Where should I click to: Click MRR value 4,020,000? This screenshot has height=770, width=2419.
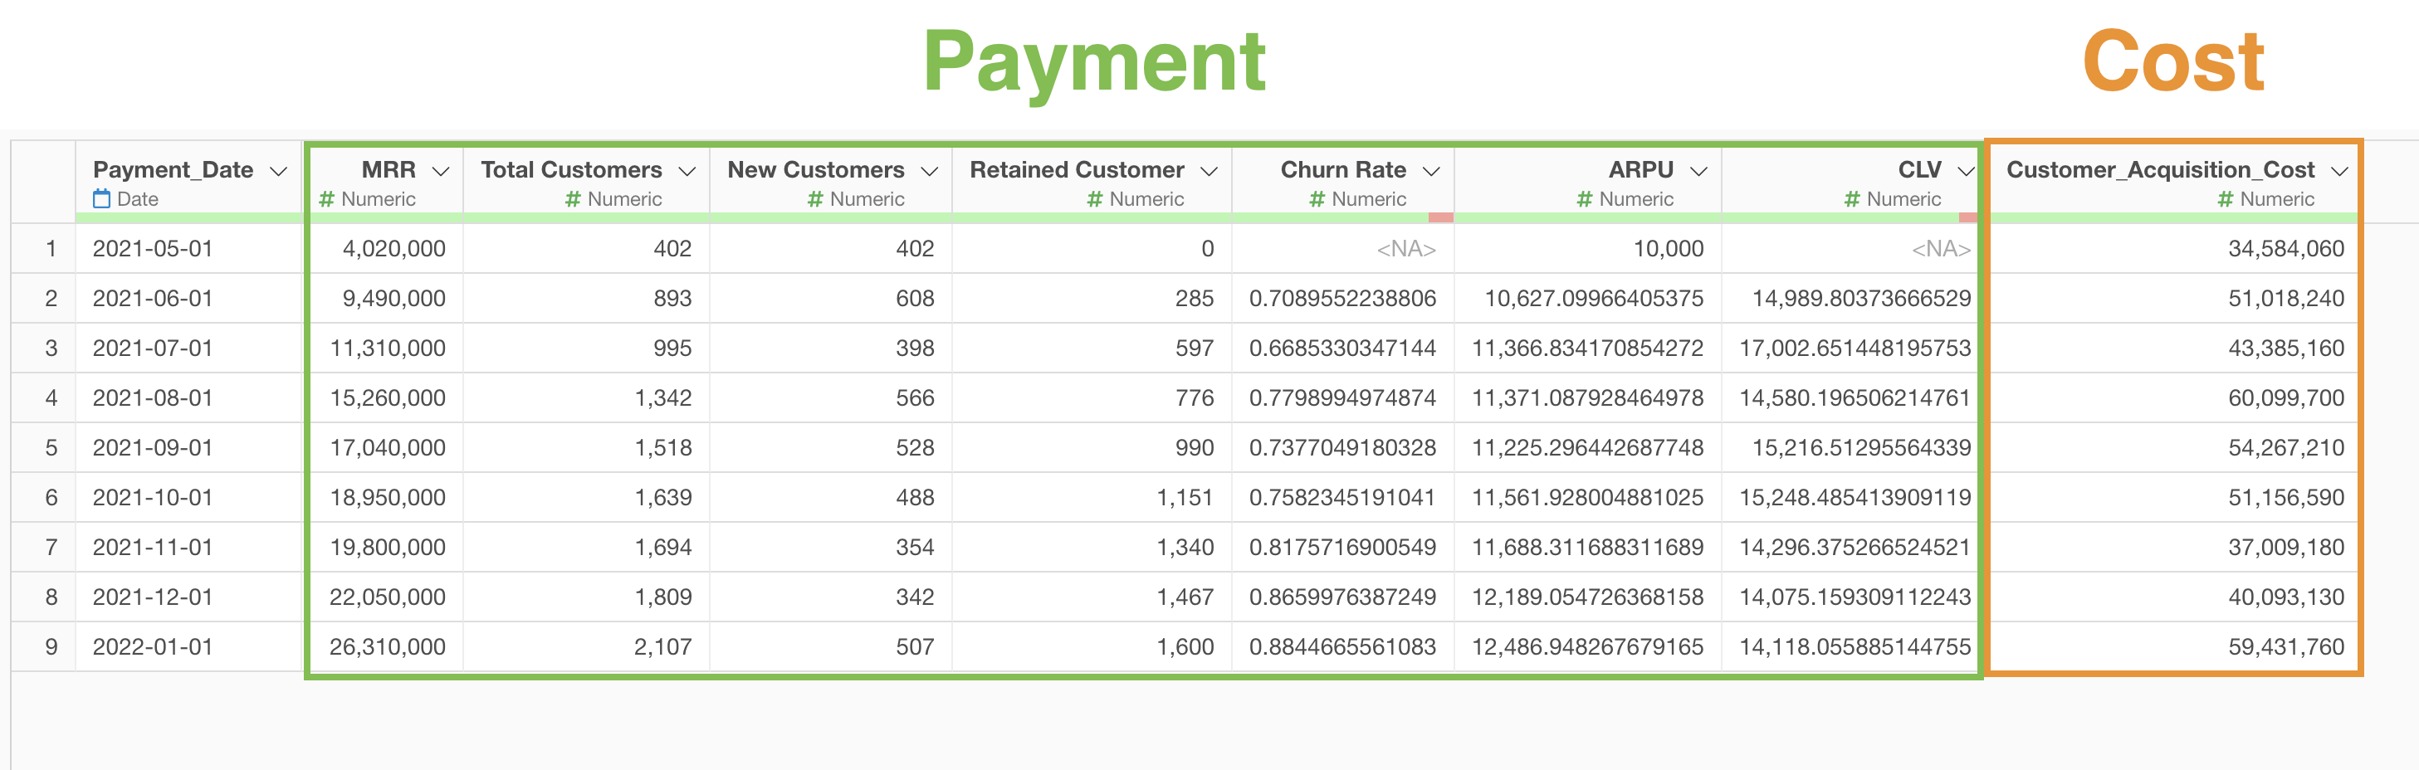point(394,249)
